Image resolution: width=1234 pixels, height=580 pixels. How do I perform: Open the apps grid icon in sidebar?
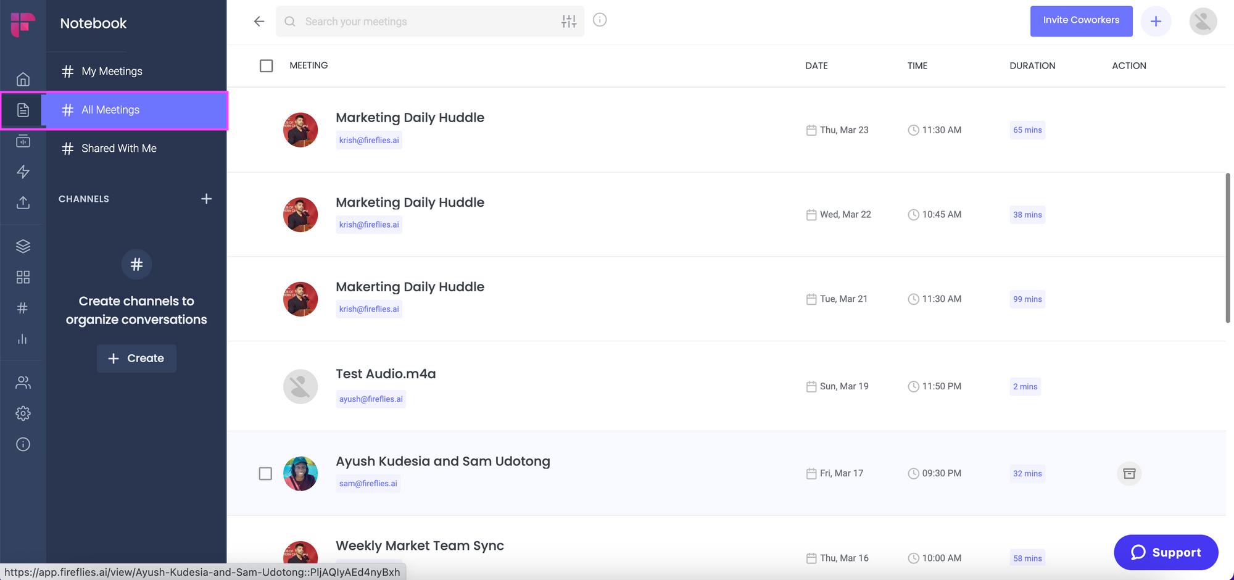23,277
